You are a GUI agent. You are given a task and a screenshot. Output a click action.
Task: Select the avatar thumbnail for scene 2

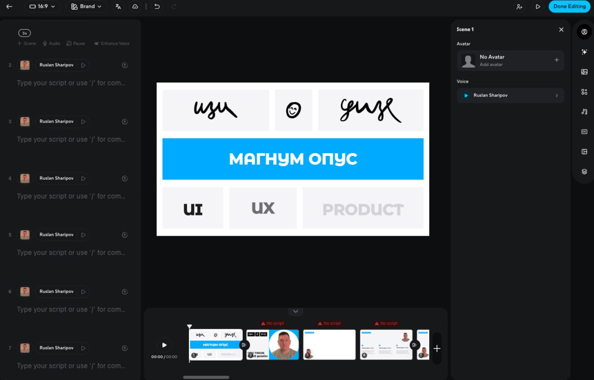pyautogui.click(x=25, y=65)
